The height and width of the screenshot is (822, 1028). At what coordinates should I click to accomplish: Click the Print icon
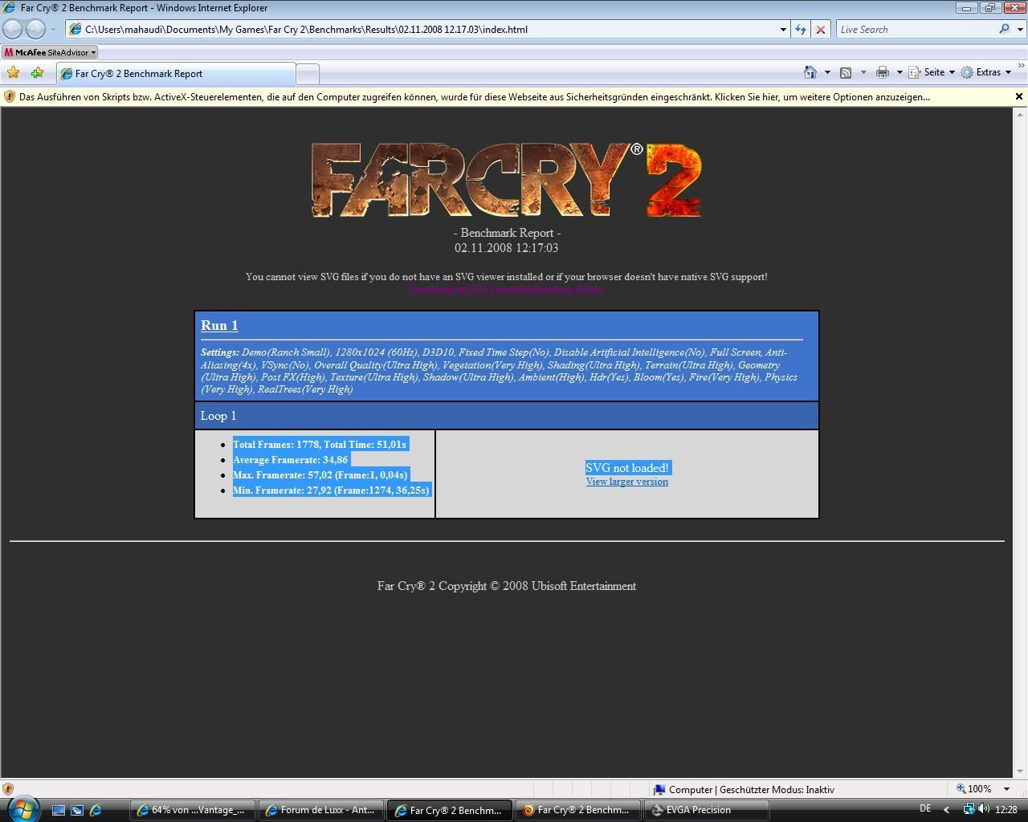(883, 72)
